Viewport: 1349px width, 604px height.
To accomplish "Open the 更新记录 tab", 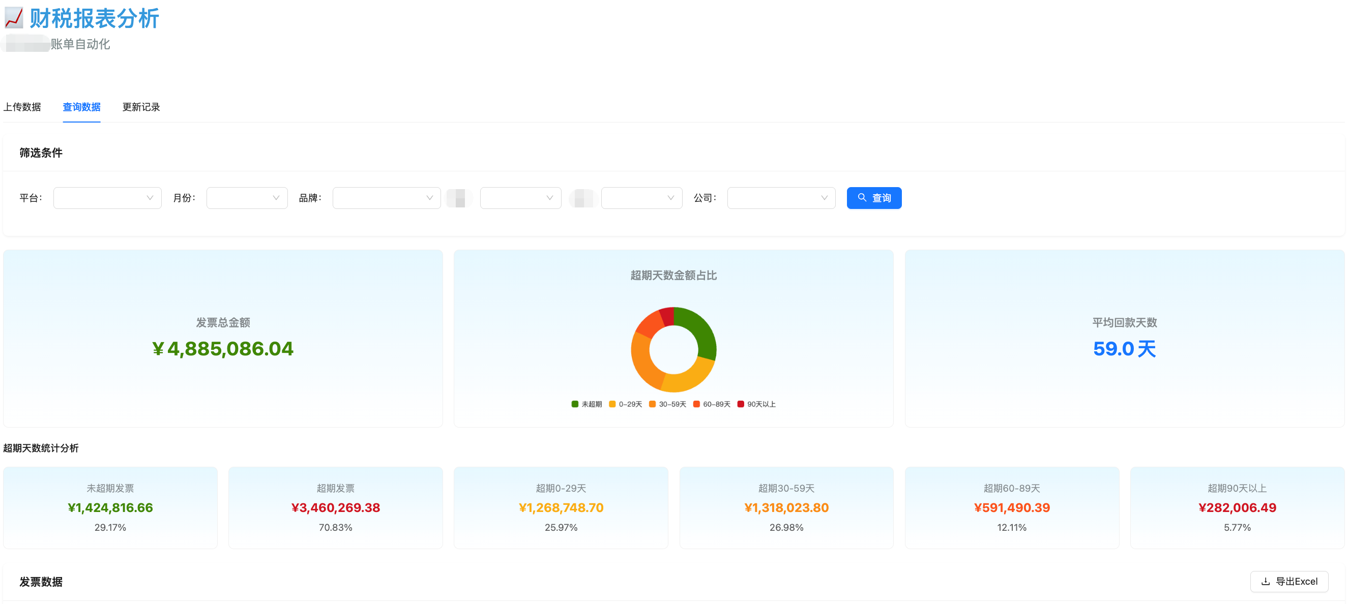I will tap(141, 107).
